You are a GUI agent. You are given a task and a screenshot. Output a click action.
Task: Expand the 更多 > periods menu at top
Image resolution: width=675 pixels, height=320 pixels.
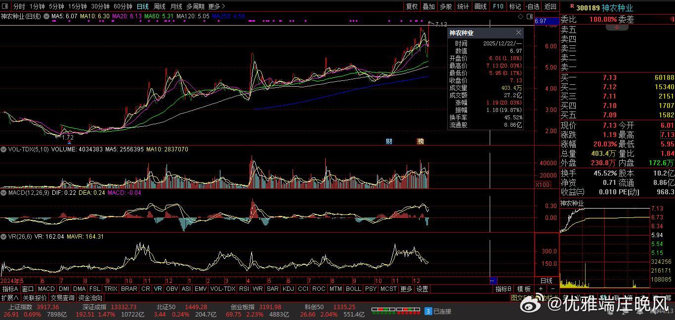pos(216,6)
